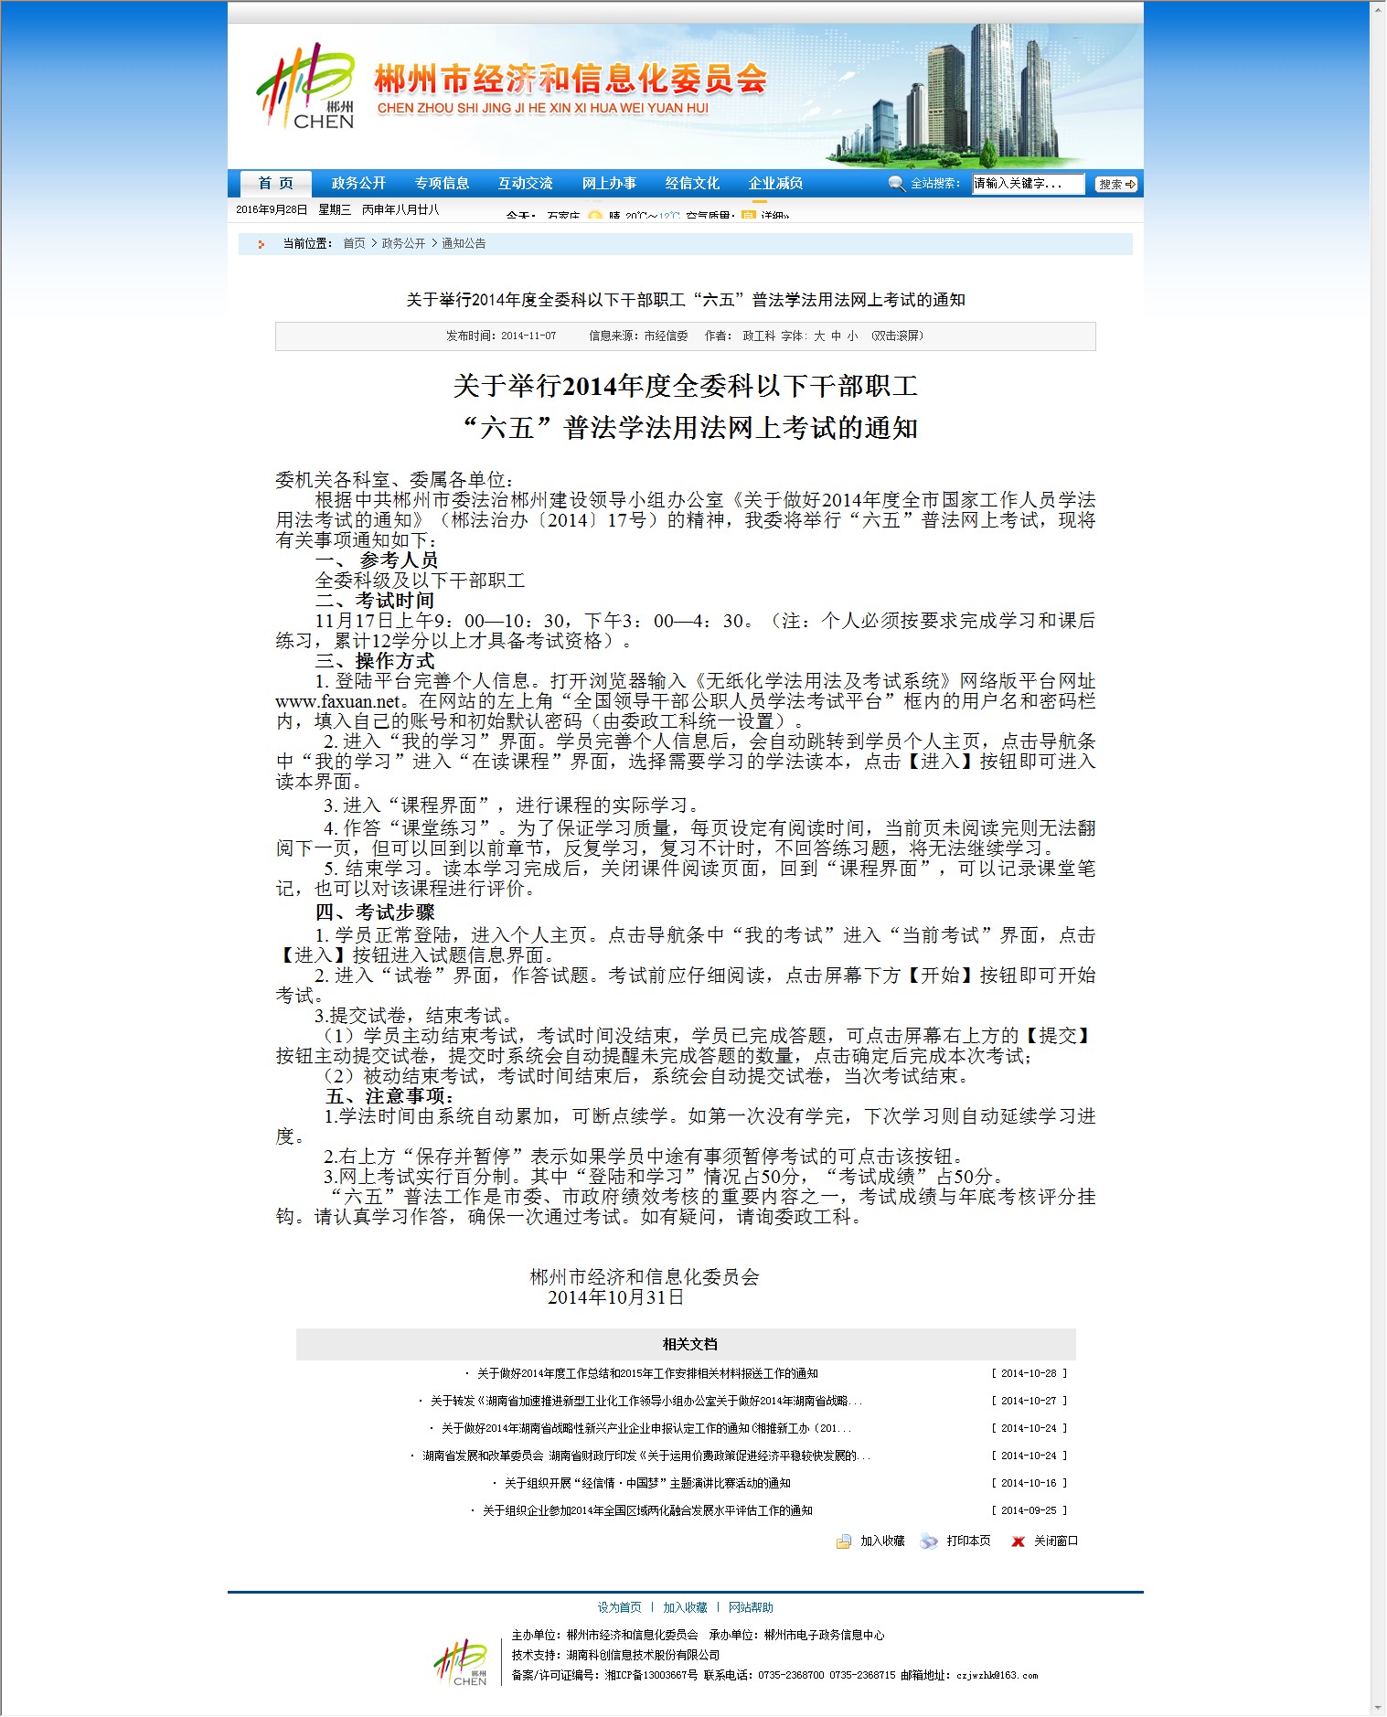Follow the 政务公开 breadcrumb link
The height and width of the screenshot is (1717, 1387).
(x=403, y=244)
